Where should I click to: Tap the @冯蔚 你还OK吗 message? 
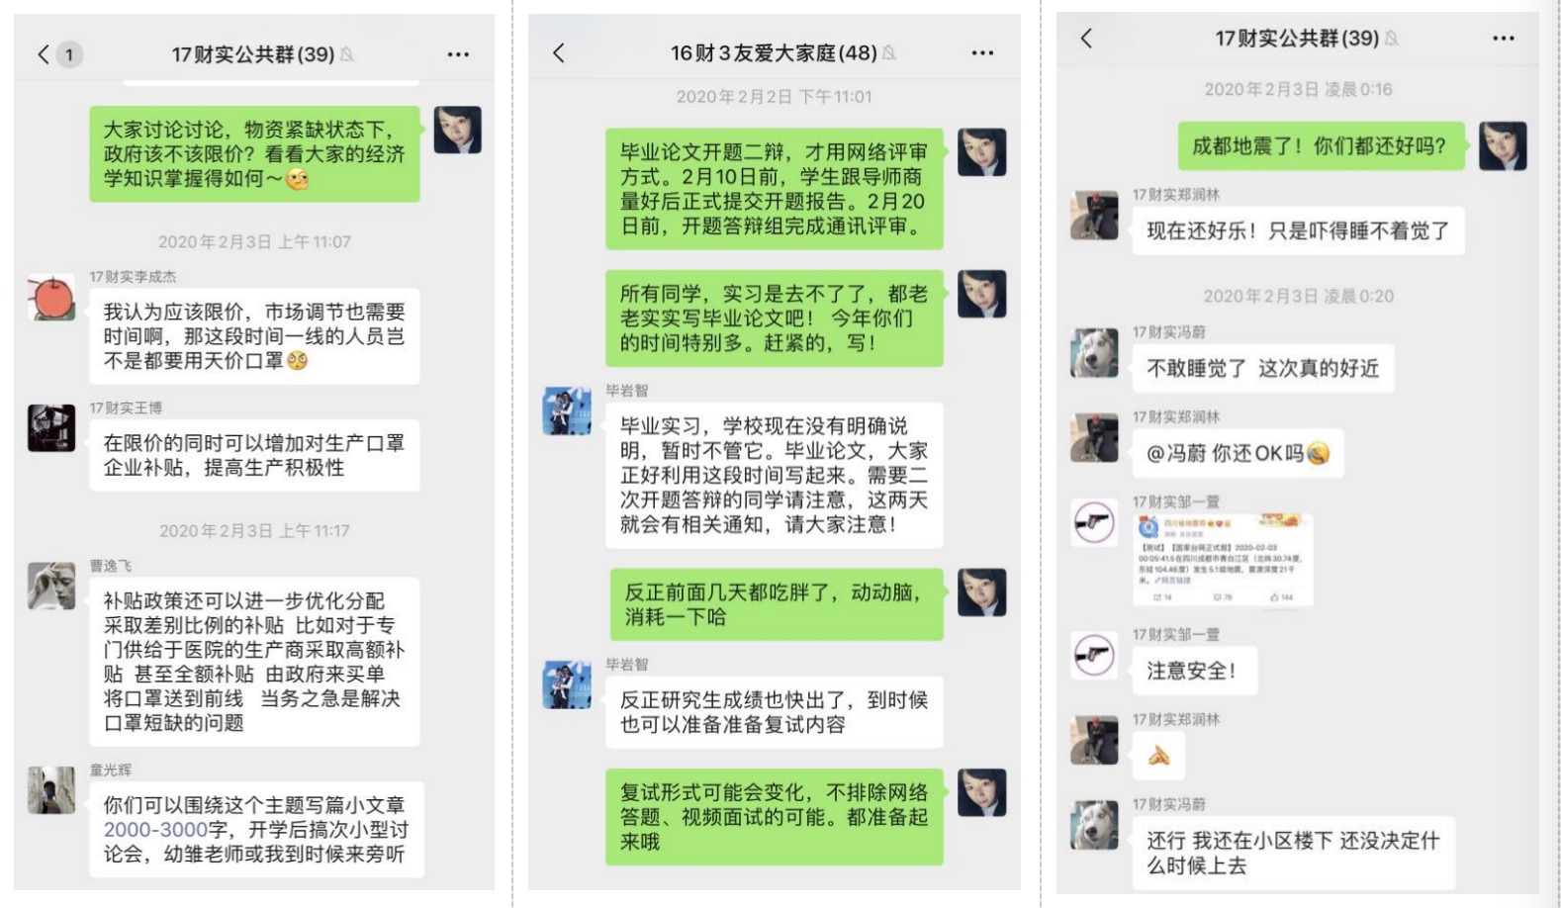1238,453
